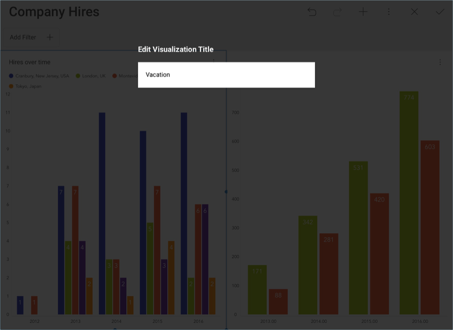Click the orange Tokyo, Japan legend color dot

11,86
